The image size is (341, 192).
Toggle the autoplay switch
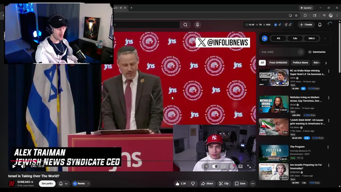point(215,166)
